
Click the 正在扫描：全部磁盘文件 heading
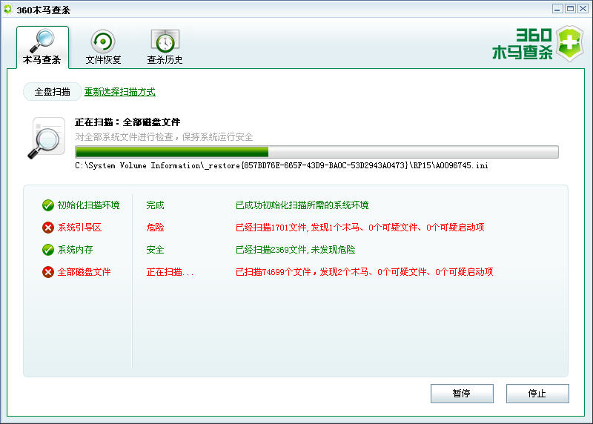127,122
